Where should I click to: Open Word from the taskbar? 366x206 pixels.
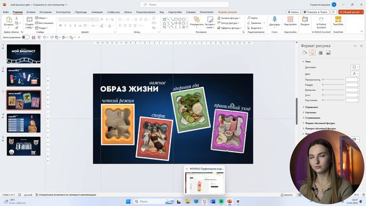click(x=213, y=201)
